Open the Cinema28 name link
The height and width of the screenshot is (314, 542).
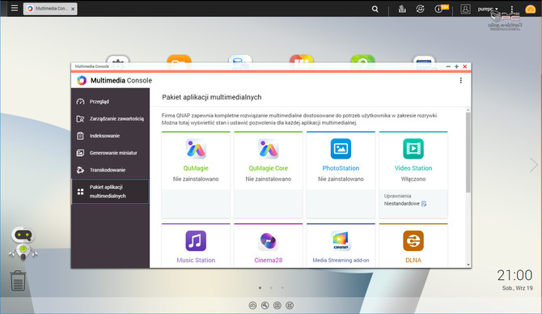pyautogui.click(x=269, y=260)
